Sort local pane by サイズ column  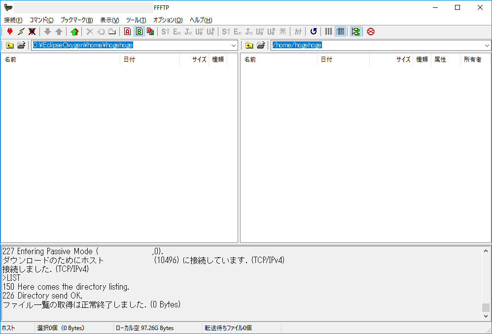point(194,60)
